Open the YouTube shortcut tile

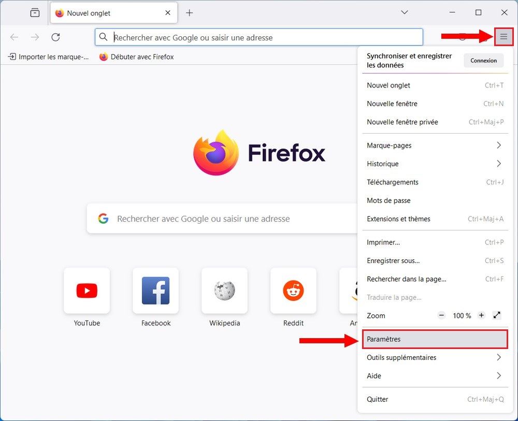(86, 291)
